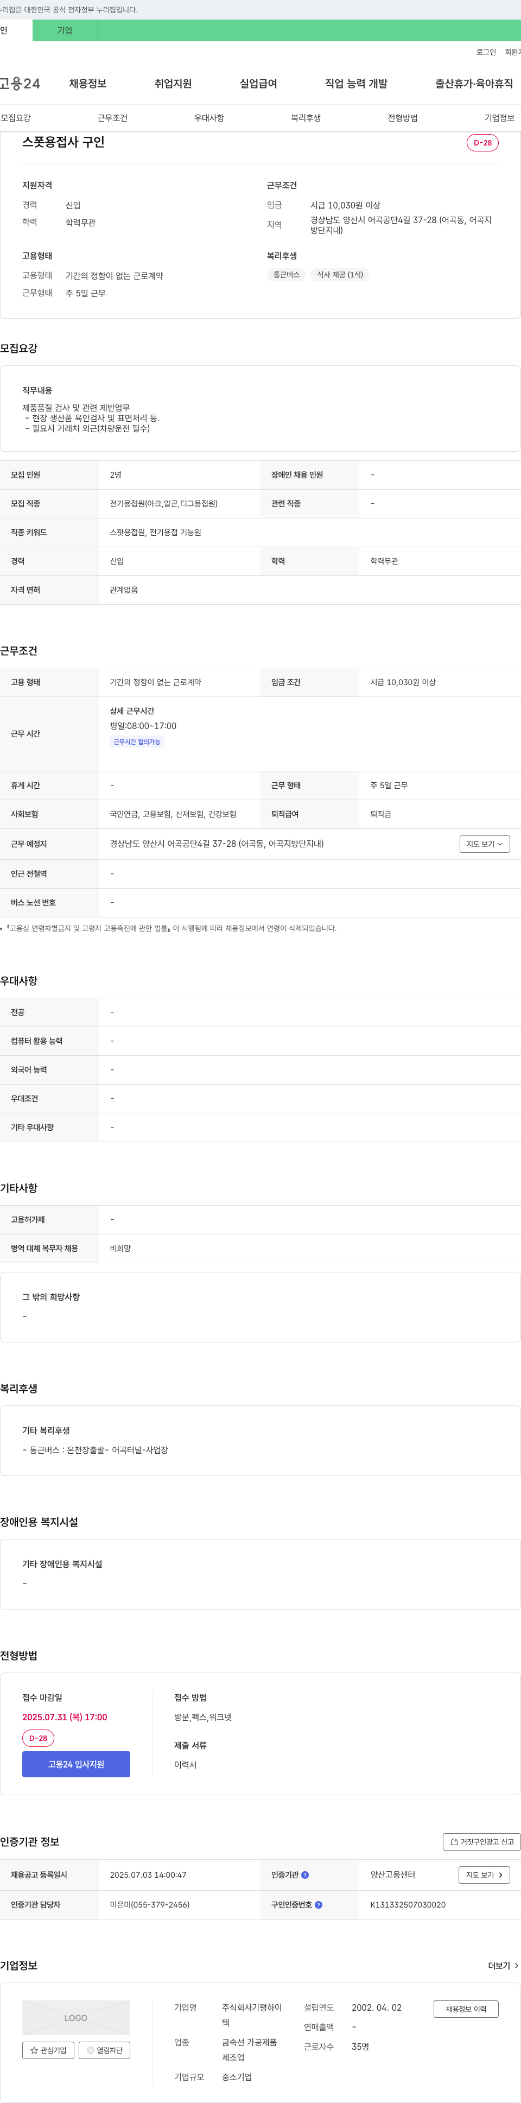Click the 고용24 logo
This screenshot has width=521, height=2103.
click(x=20, y=83)
